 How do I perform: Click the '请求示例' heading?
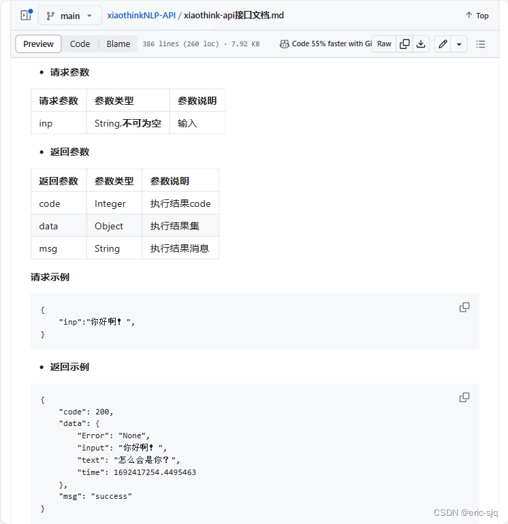click(x=50, y=277)
